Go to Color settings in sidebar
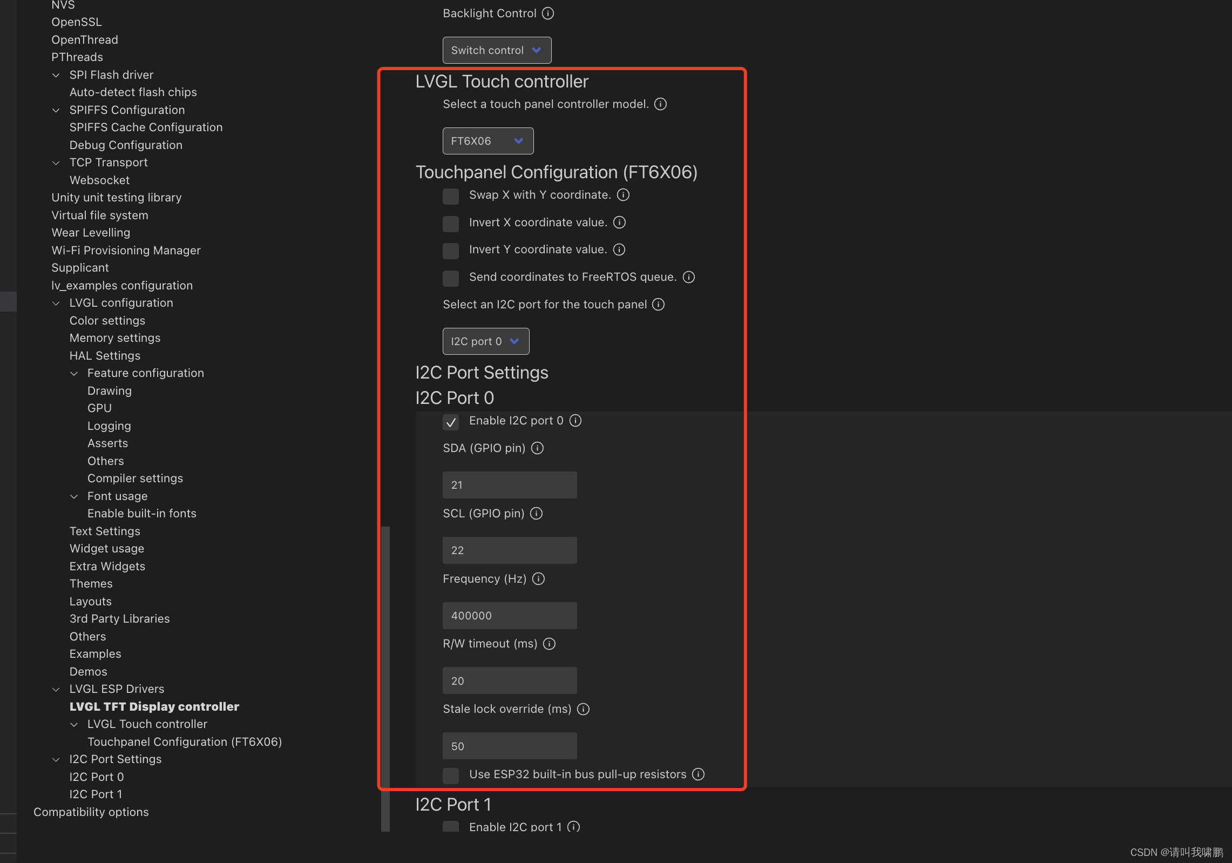This screenshot has width=1232, height=863. pos(107,321)
